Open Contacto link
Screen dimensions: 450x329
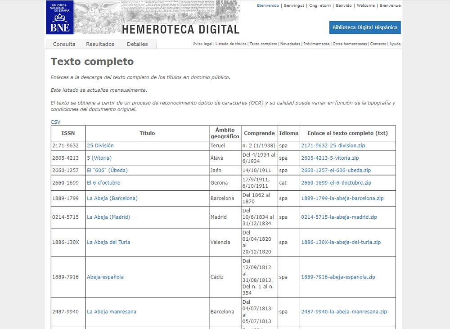378,44
